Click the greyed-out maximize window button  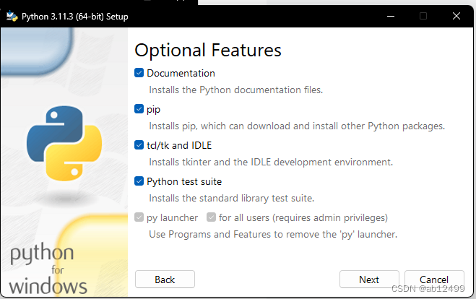pos(423,14)
